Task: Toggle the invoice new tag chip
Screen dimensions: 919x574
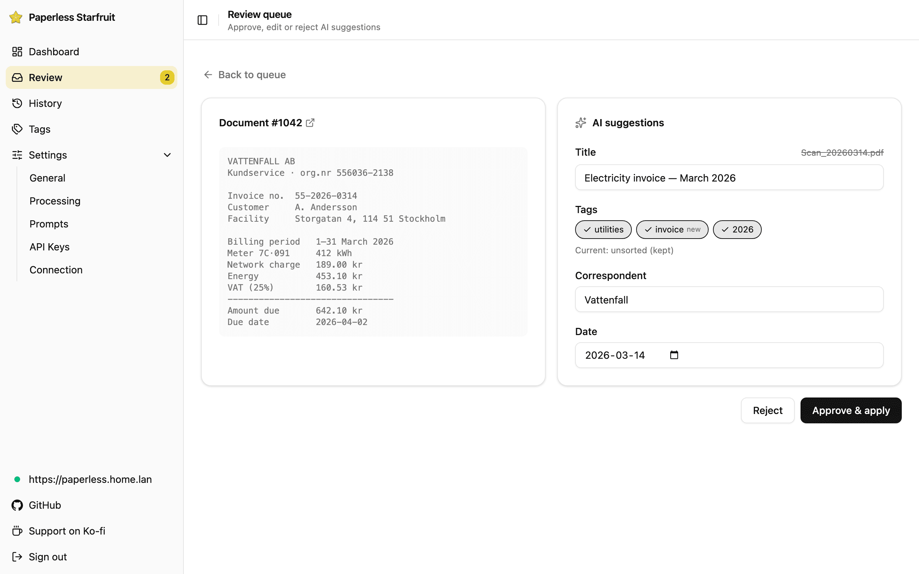Action: coord(672,230)
